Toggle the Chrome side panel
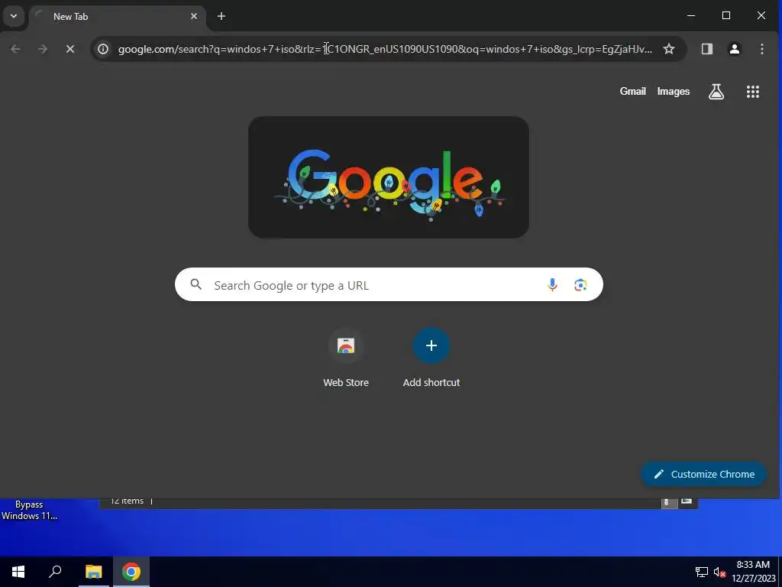Viewport: 782px width, 587px height. click(x=706, y=49)
